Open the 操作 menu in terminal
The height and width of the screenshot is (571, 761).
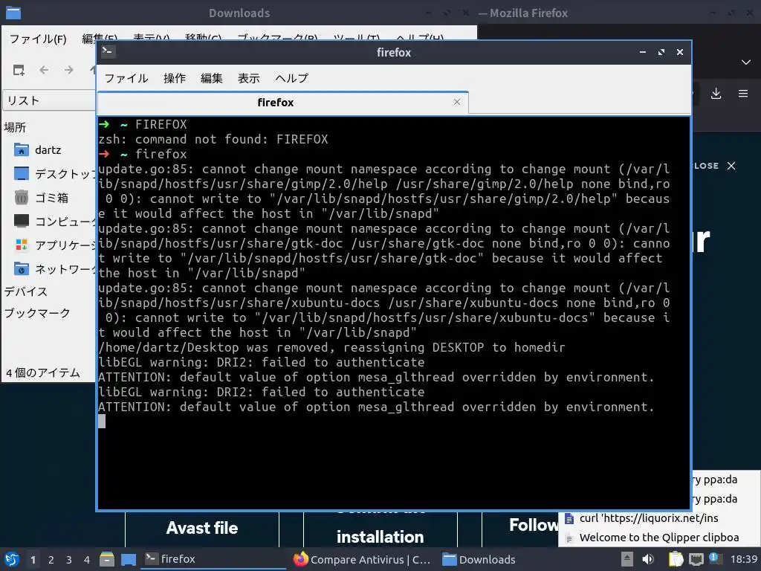tap(175, 78)
